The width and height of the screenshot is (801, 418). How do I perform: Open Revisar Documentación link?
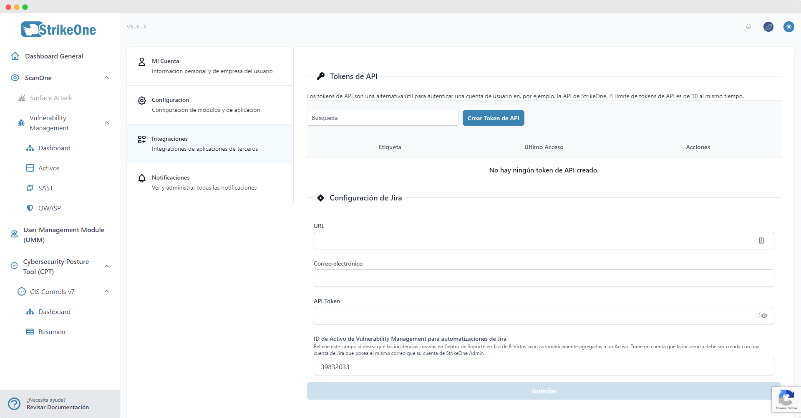[58, 407]
